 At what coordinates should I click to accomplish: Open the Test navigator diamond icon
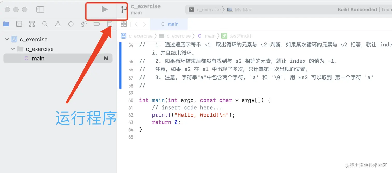[x=71, y=24]
